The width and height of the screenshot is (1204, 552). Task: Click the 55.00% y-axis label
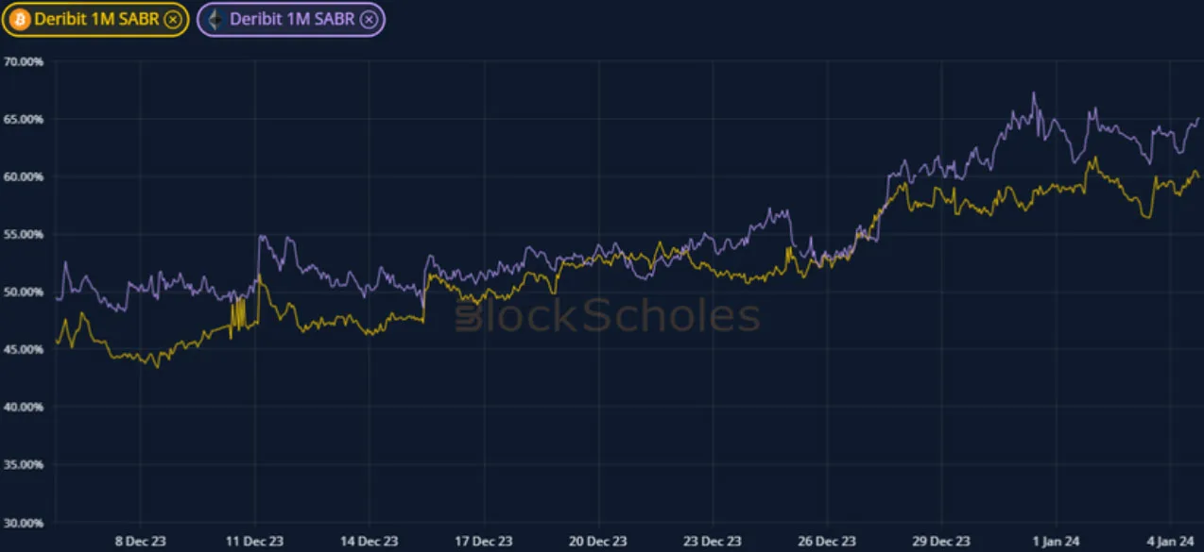(x=24, y=235)
